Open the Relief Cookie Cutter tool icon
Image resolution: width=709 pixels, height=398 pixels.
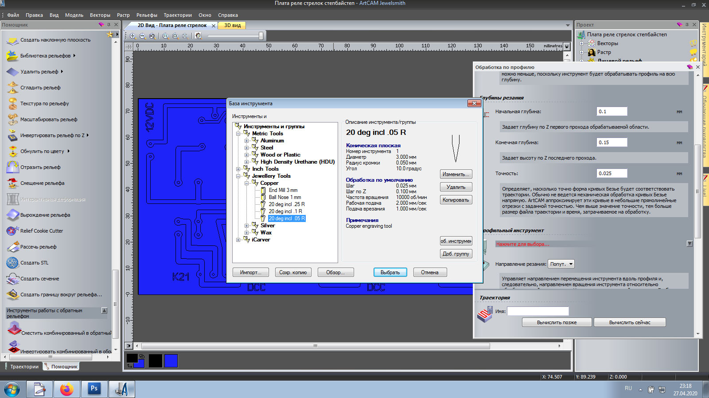(12, 231)
